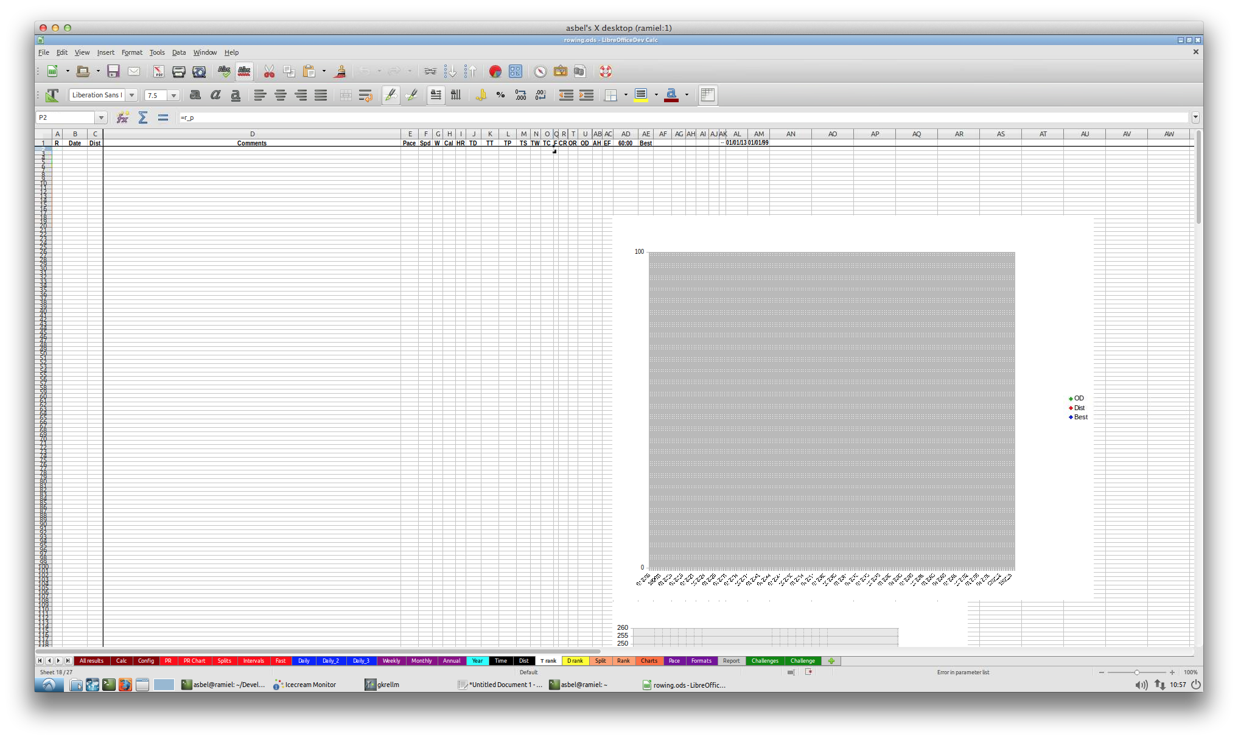Click the Cut scissors icon
The height and width of the screenshot is (740, 1238).
coord(269,72)
